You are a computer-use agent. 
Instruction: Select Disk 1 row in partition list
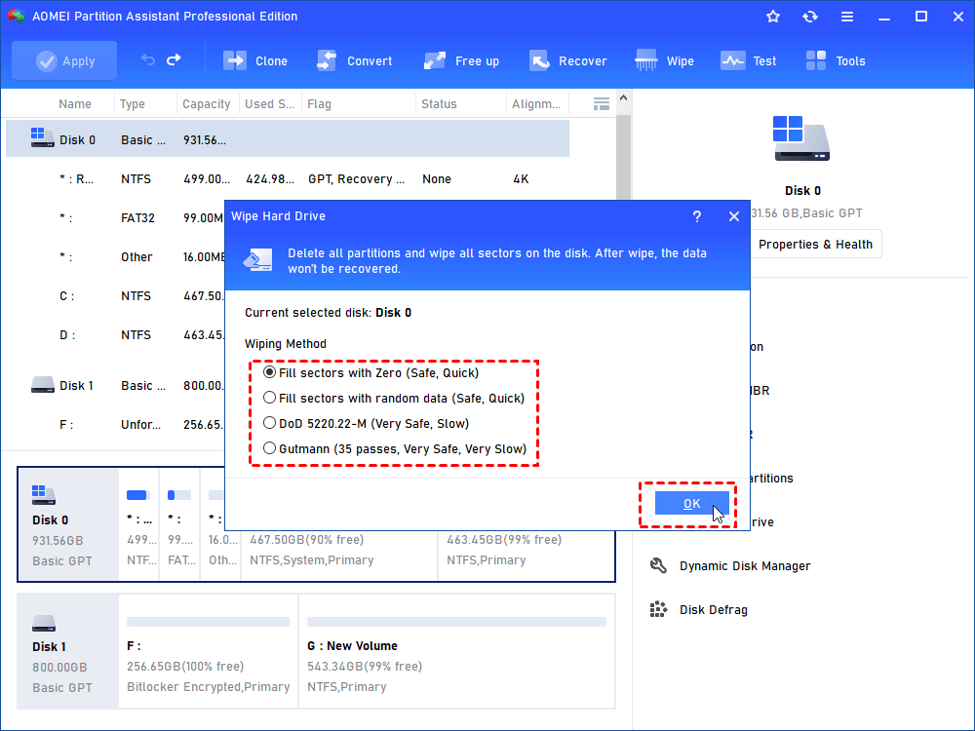116,385
